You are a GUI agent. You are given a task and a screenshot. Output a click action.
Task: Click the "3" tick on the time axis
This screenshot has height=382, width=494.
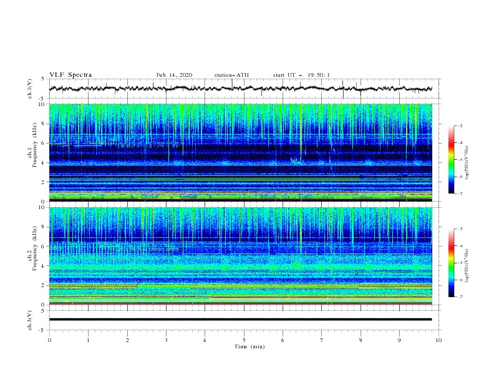(x=166, y=340)
